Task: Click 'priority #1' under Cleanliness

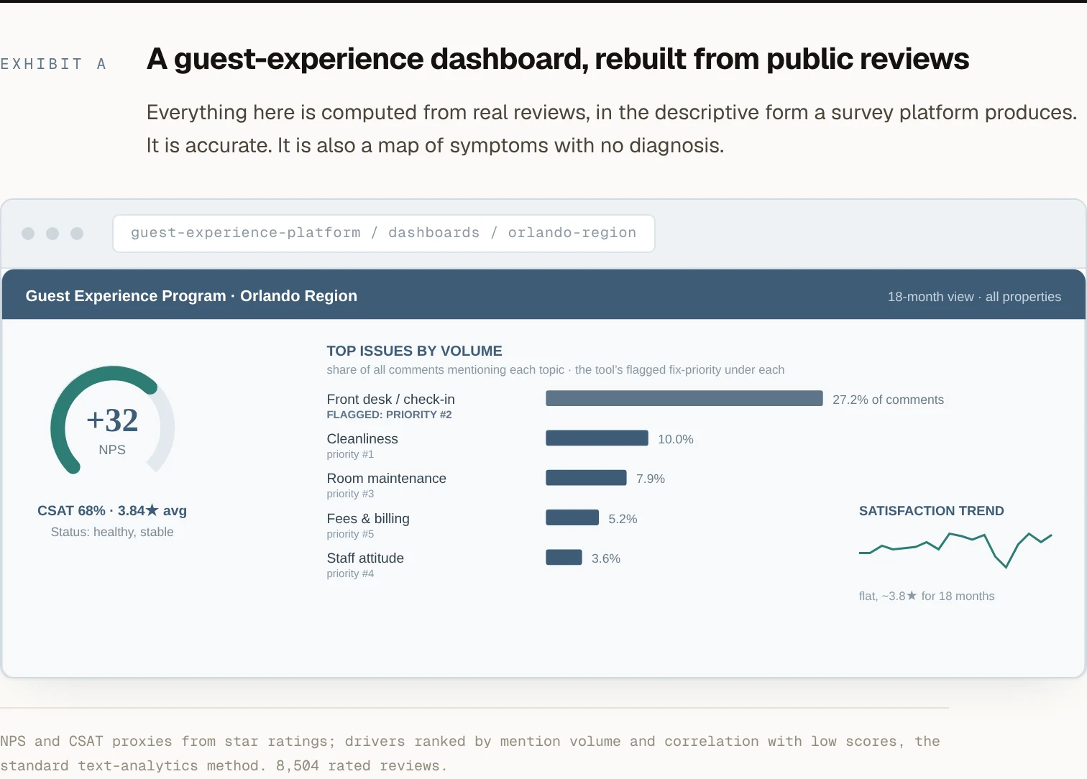Action: click(x=350, y=454)
